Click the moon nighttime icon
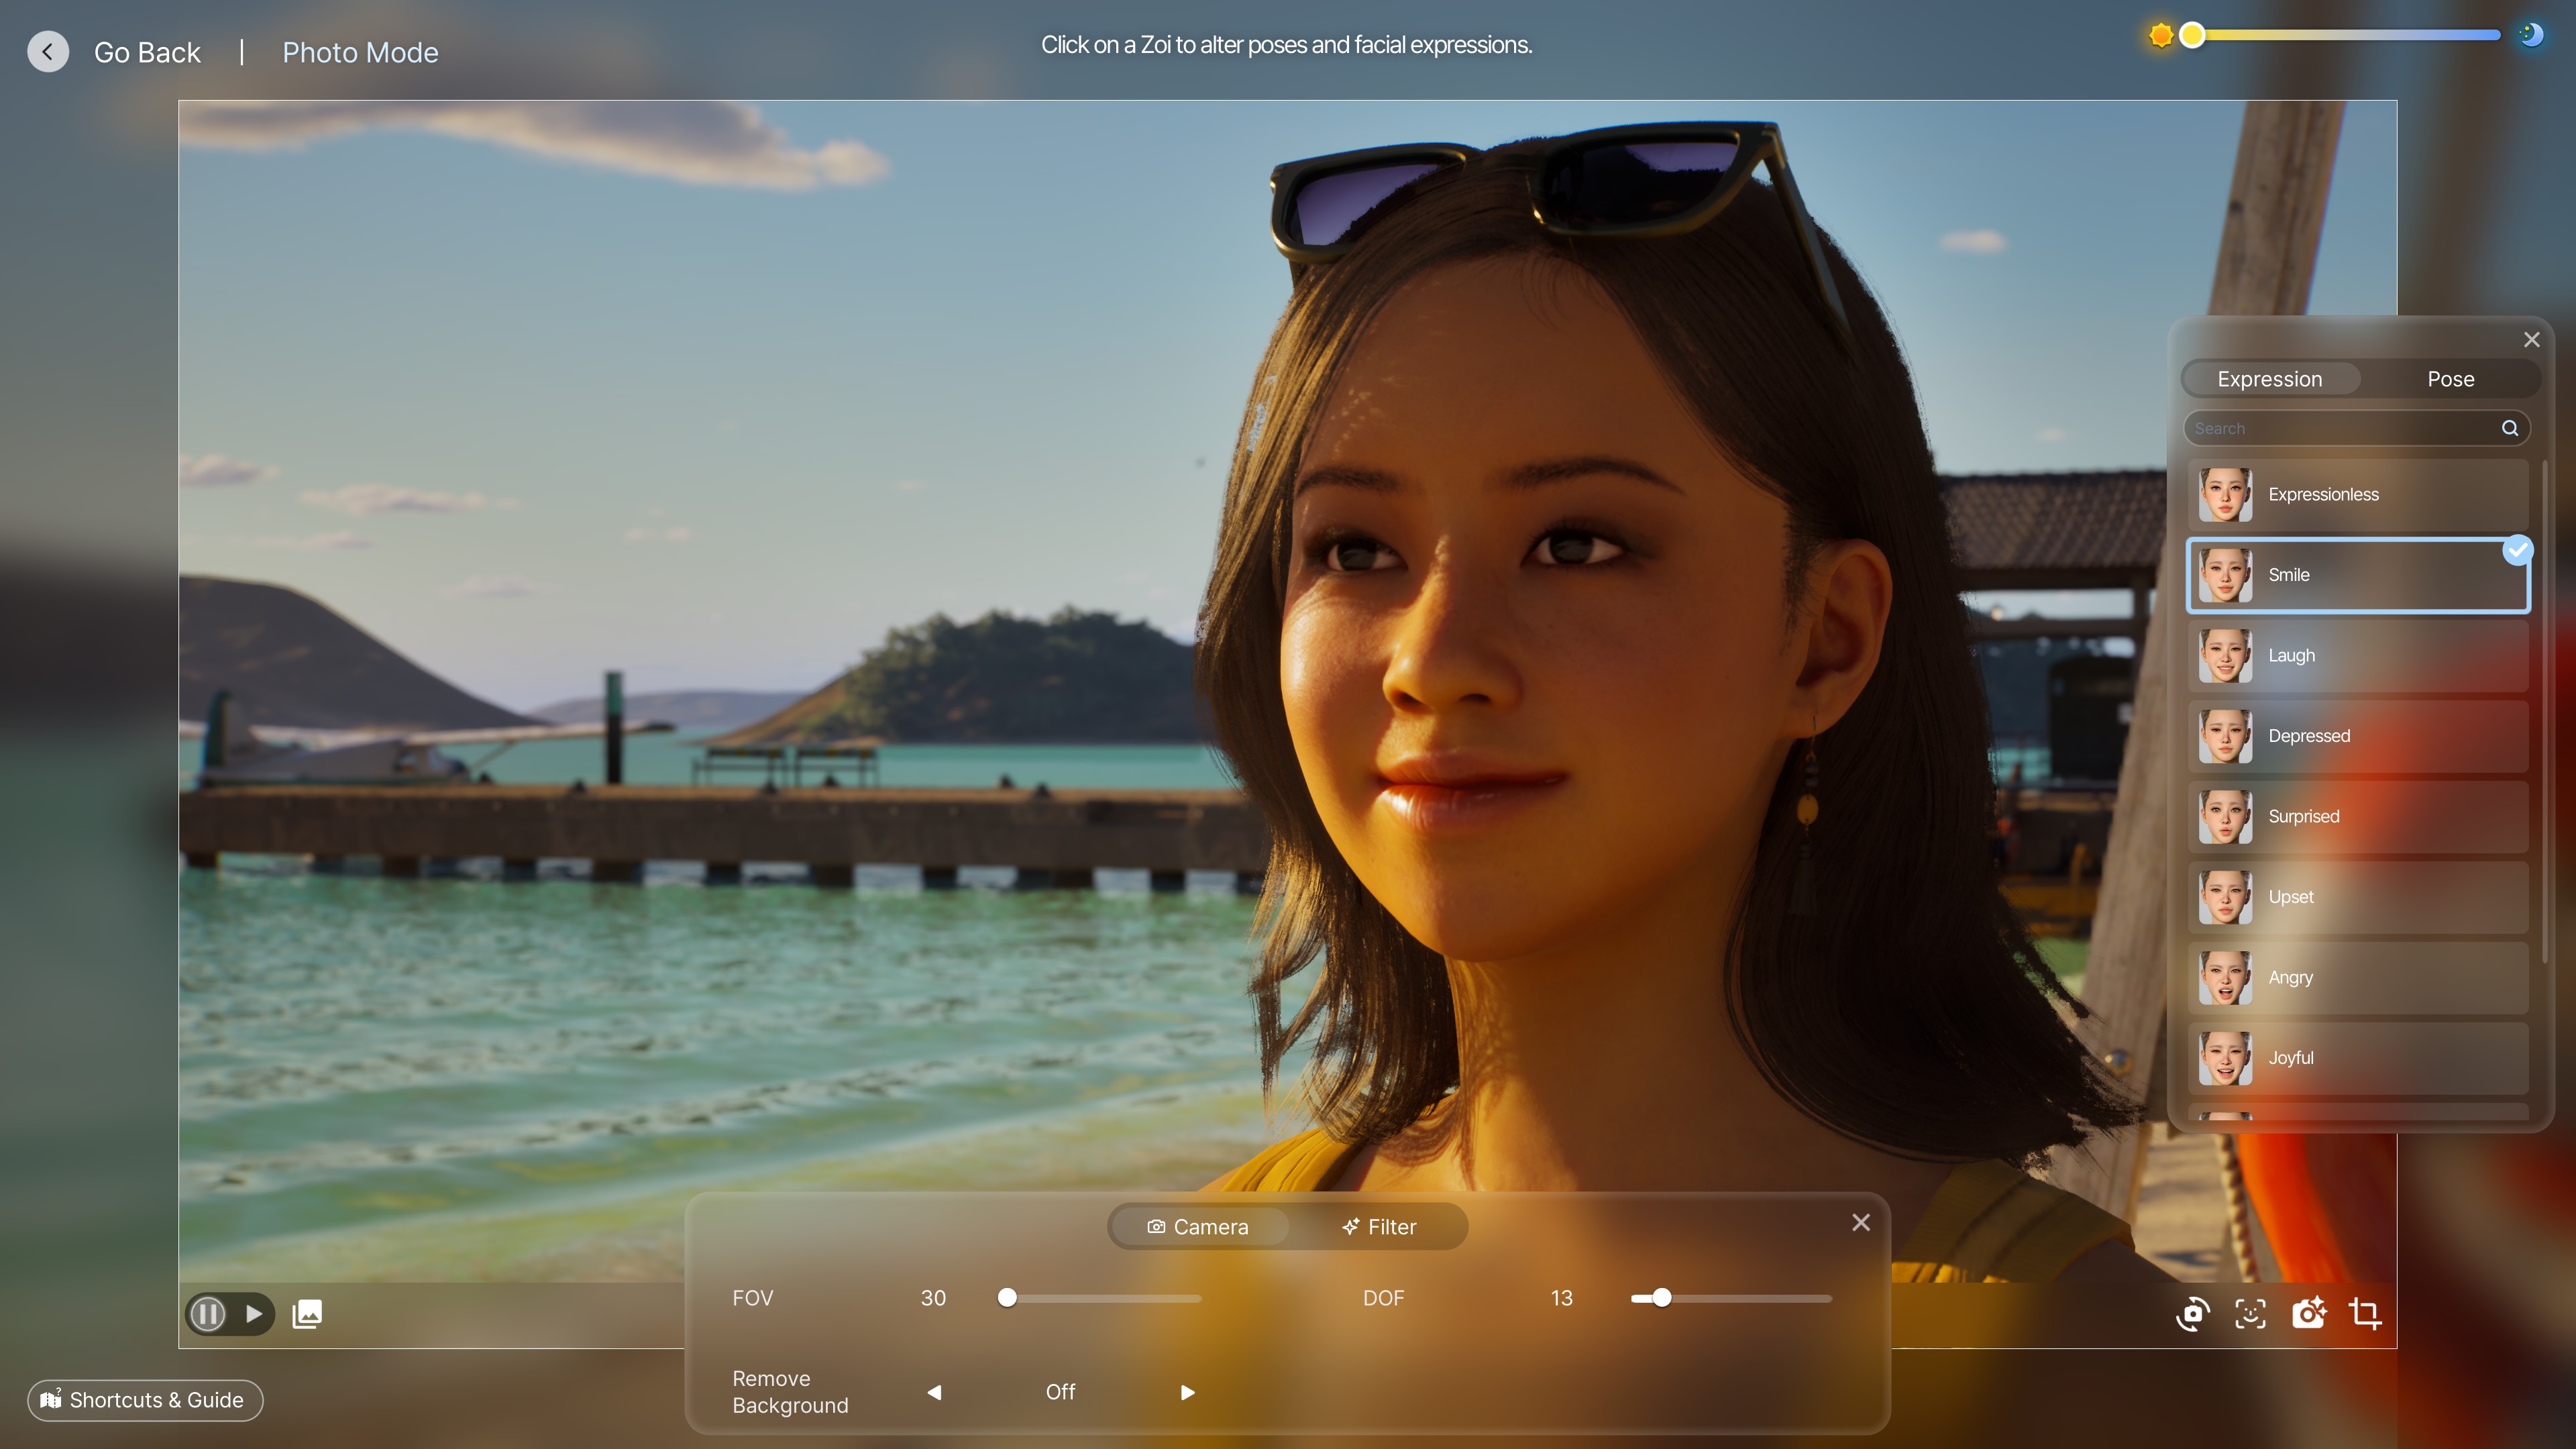 click(2531, 35)
